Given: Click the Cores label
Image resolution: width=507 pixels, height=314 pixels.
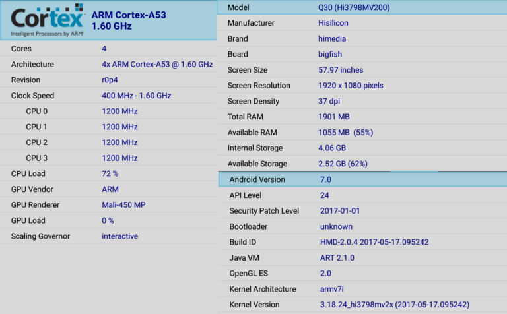Looking at the screenshot, I should click(21, 49).
